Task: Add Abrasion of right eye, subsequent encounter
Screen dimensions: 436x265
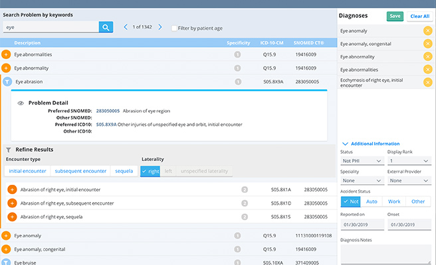Action: [12, 203]
